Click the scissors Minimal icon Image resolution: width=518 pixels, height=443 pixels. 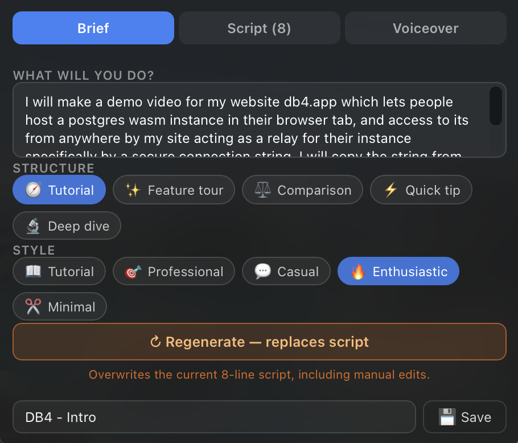34,306
